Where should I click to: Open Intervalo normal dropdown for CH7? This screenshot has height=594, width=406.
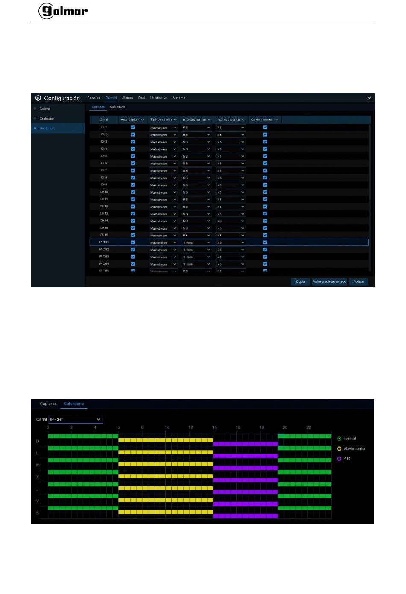tap(197, 170)
